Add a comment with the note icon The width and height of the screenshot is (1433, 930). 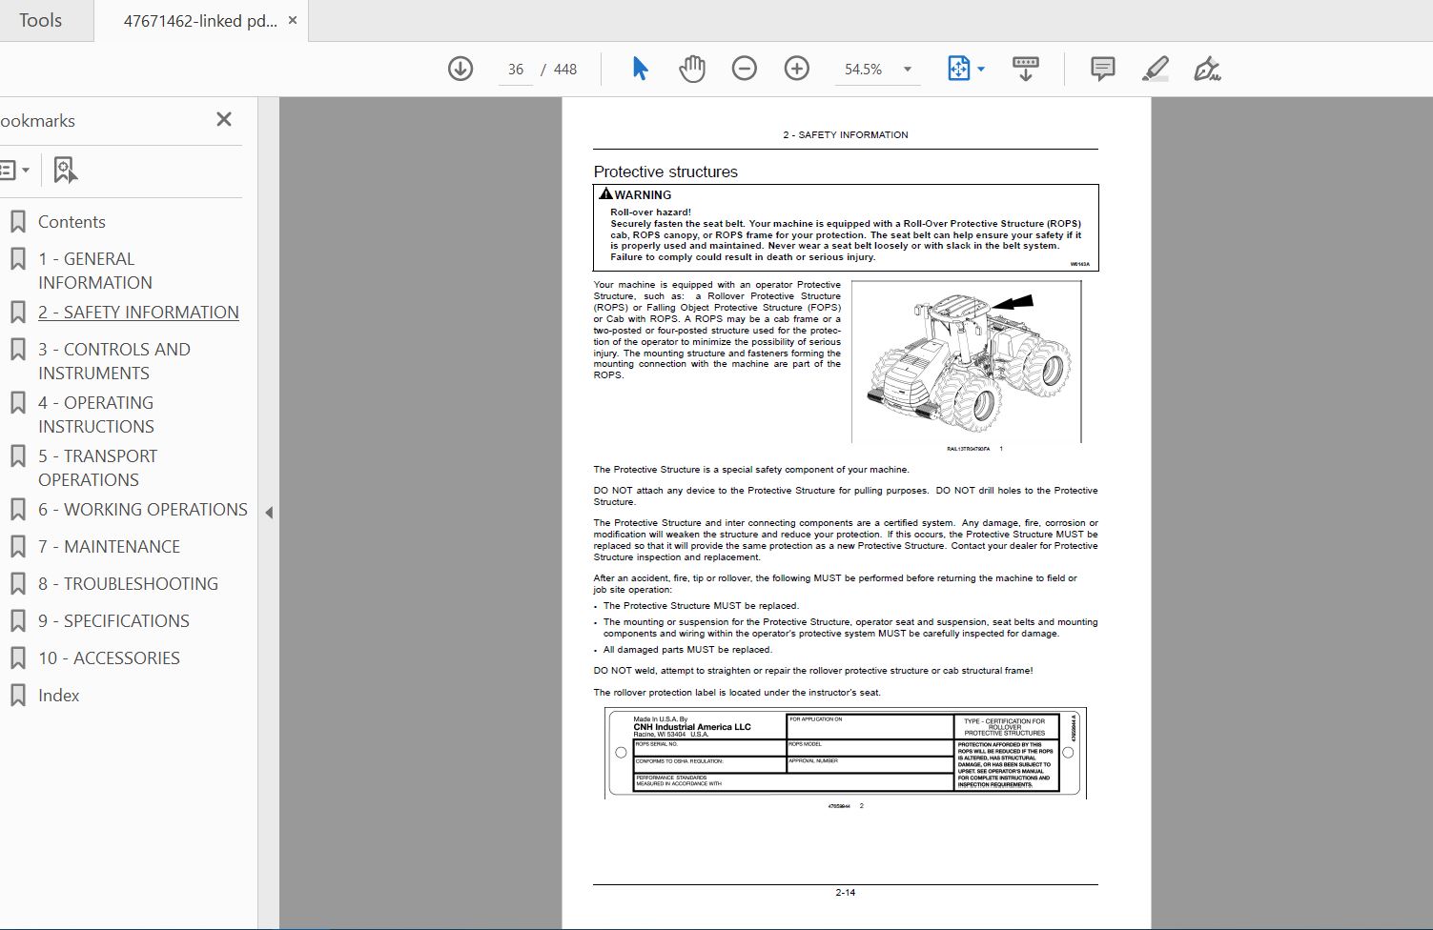click(1102, 69)
